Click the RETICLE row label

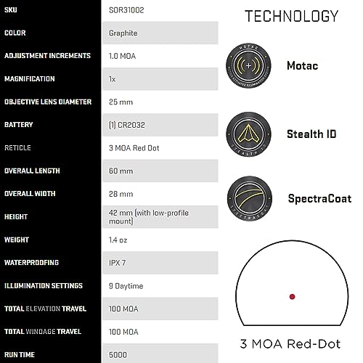tap(17, 148)
